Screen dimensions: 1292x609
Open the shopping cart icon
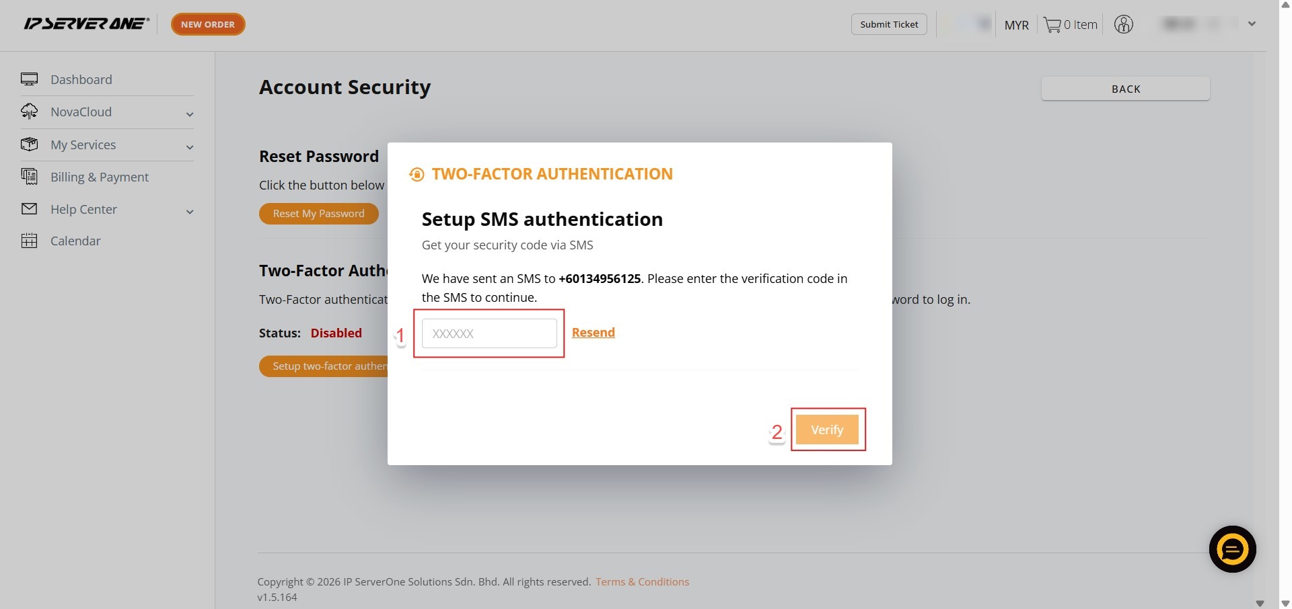tap(1052, 25)
